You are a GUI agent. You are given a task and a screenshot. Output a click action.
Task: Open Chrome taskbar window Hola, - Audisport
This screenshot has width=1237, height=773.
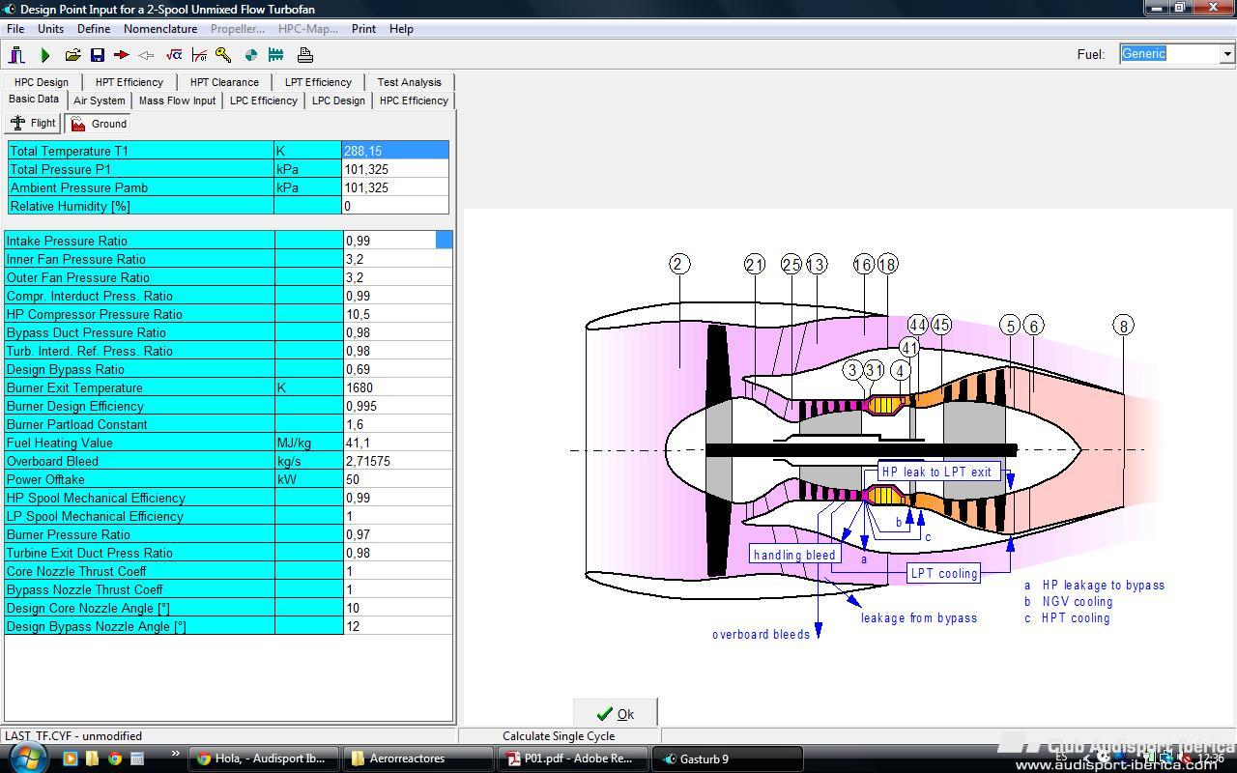(264, 759)
